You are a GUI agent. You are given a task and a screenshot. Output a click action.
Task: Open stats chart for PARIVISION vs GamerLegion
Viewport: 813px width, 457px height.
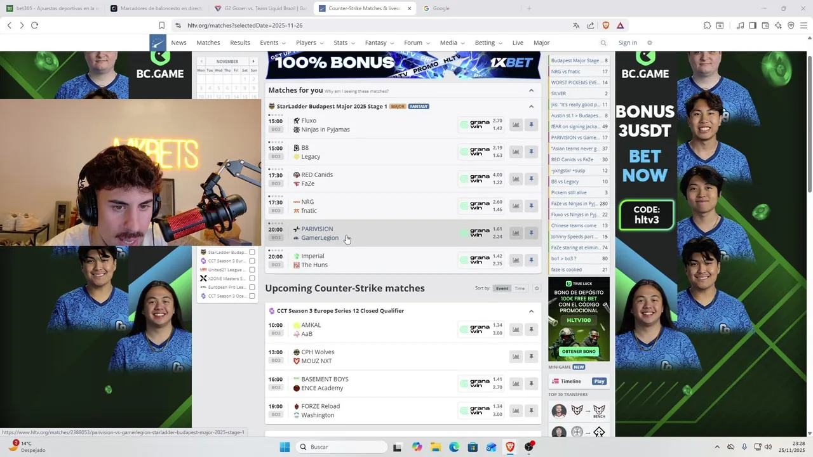(x=516, y=233)
